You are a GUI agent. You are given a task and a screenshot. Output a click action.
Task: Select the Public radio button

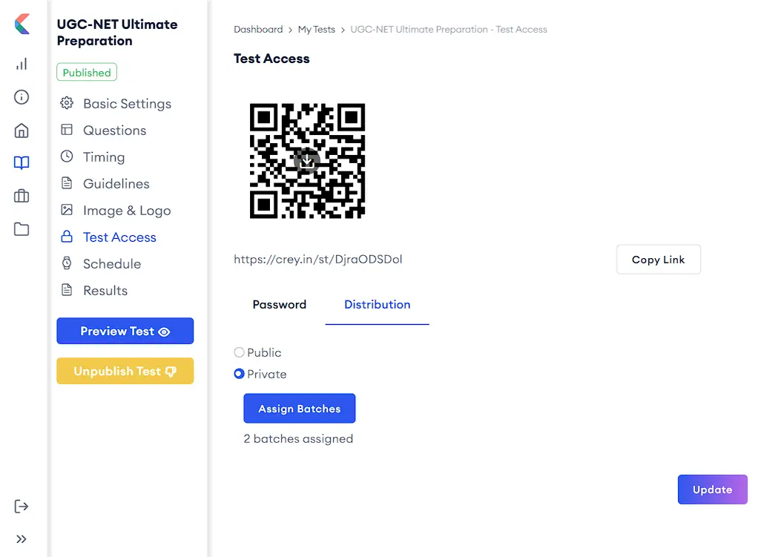239,353
